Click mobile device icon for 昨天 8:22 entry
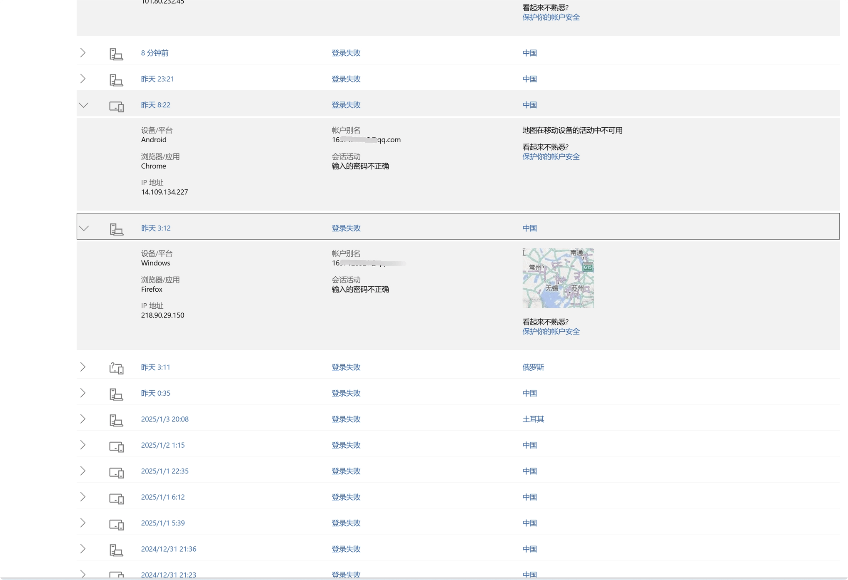The width and height of the screenshot is (848, 580). (116, 106)
